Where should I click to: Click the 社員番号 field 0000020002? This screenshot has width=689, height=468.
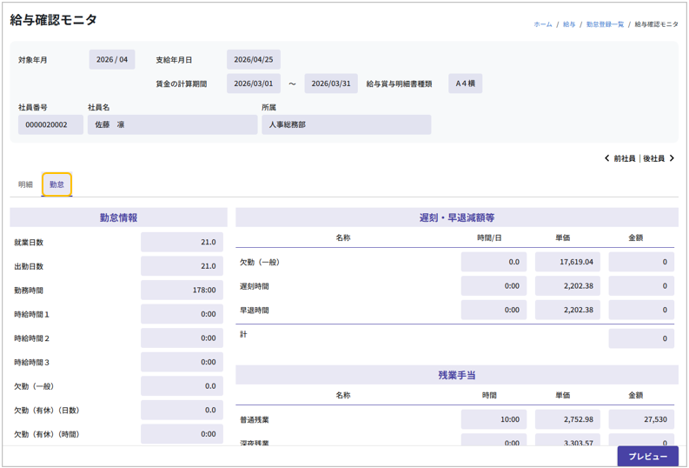50,124
